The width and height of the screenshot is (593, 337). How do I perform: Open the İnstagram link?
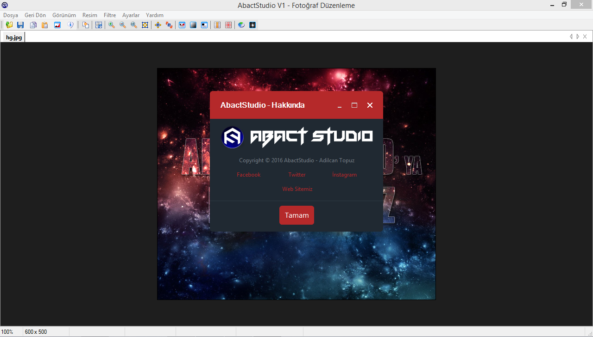(345, 175)
